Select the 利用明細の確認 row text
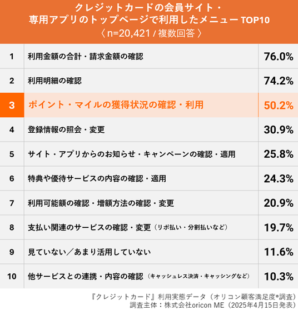 point(54,81)
